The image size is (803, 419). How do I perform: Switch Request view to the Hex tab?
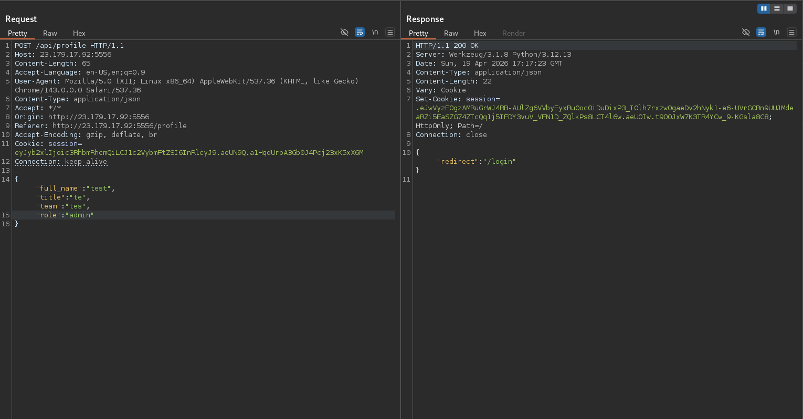tap(79, 33)
